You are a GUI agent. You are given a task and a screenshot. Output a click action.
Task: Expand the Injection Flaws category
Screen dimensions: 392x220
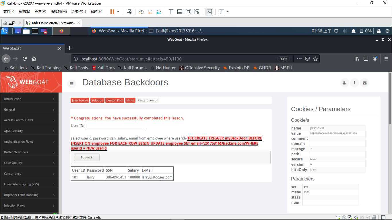[x=29, y=205]
